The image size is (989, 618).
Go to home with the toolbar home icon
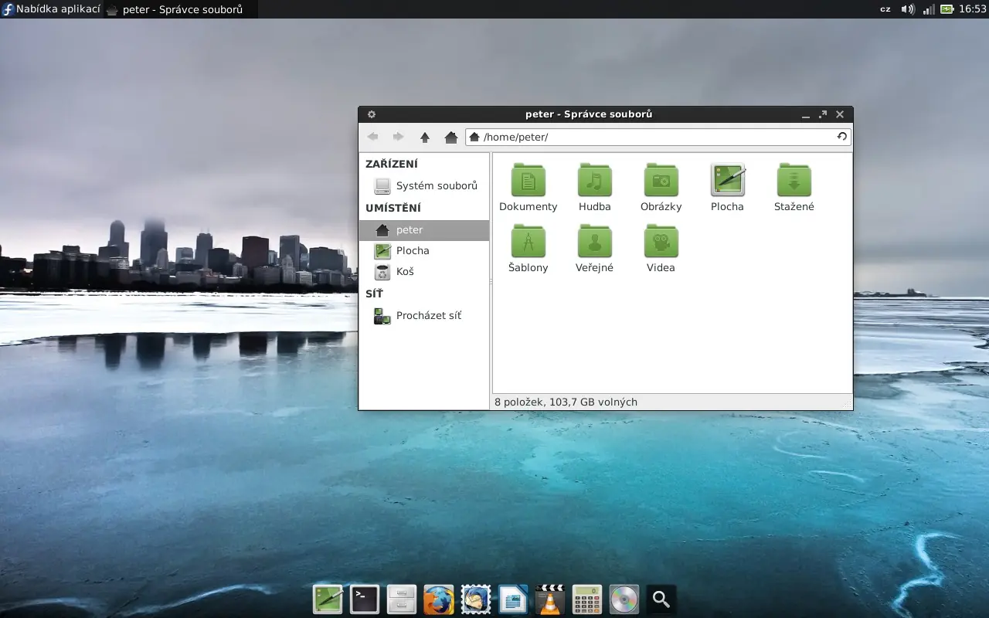(x=451, y=137)
